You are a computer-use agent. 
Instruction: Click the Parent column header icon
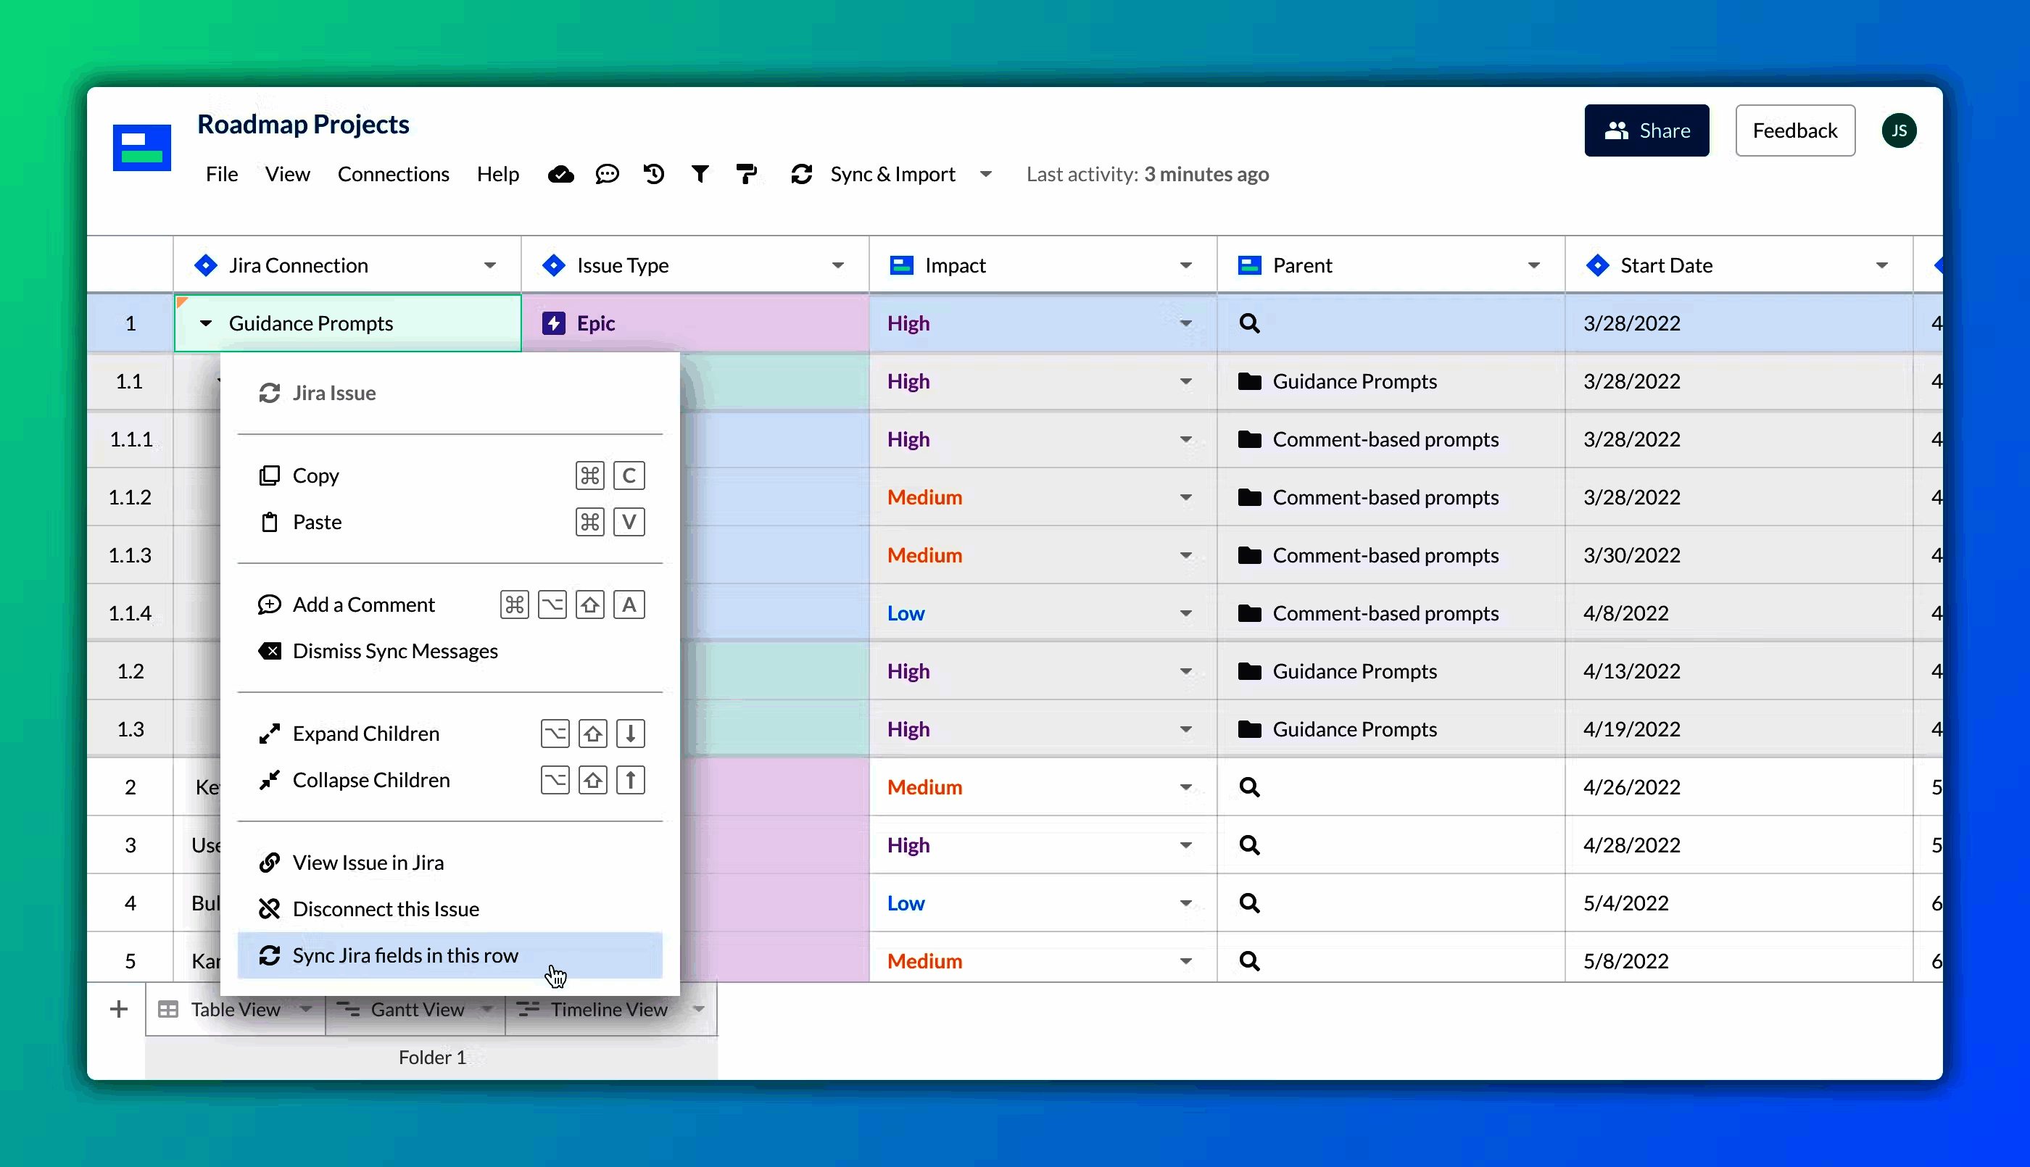pyautogui.click(x=1249, y=265)
